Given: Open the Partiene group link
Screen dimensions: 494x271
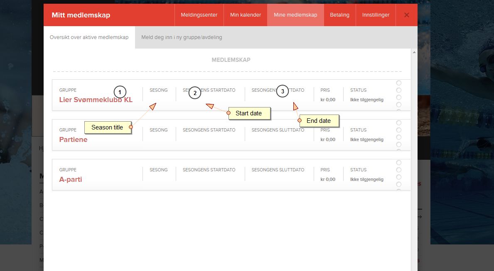Looking at the screenshot, I should [73, 139].
